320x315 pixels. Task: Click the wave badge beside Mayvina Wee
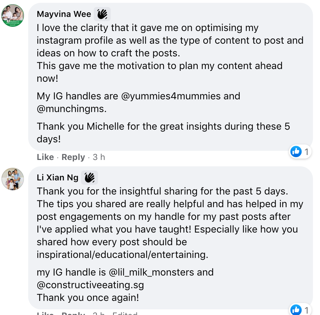pyautogui.click(x=102, y=14)
